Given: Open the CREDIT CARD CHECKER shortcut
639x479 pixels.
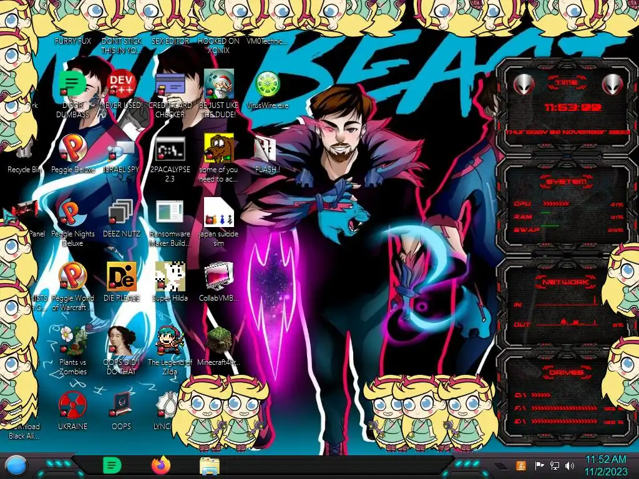Looking at the screenshot, I should (170, 84).
